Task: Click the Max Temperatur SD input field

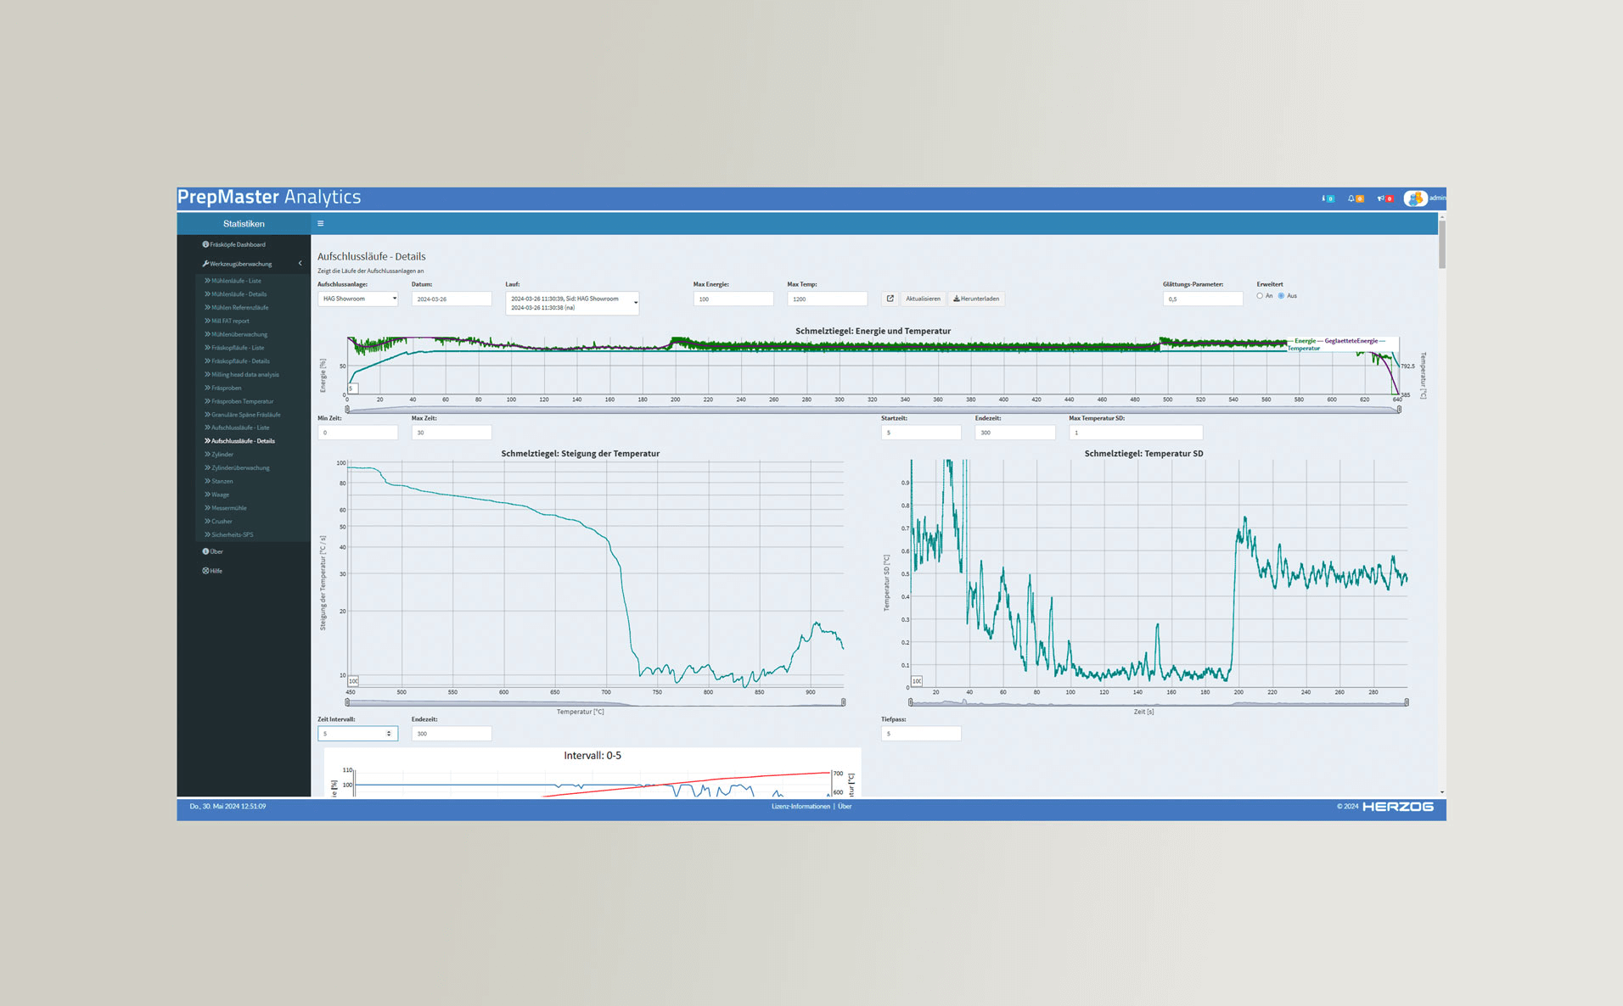Action: pyautogui.click(x=1136, y=433)
